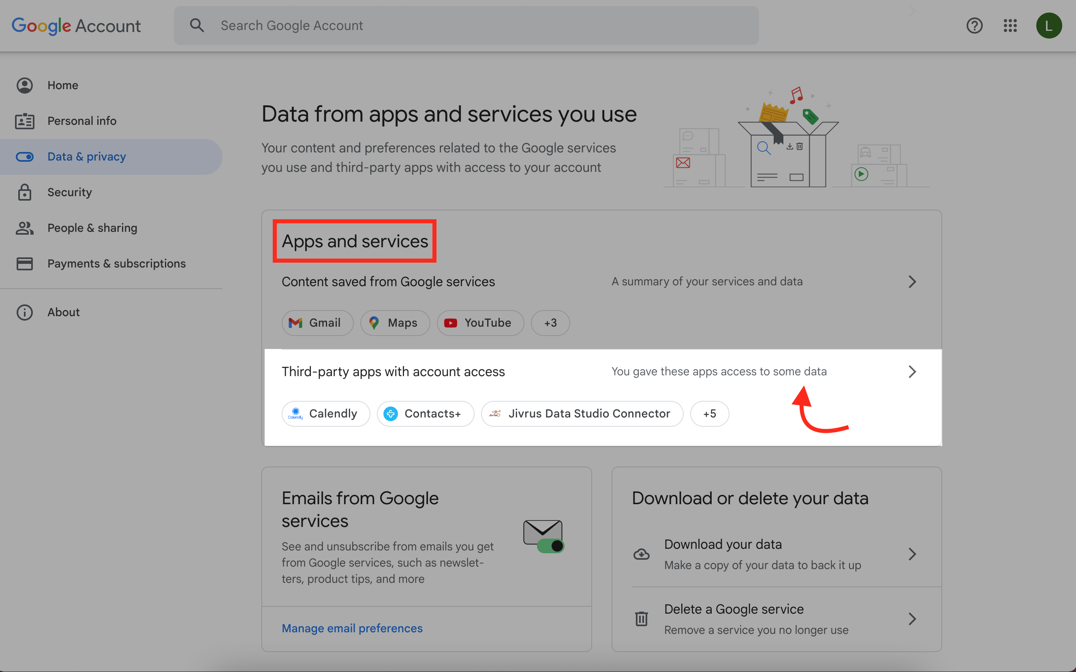Expand chevron in Download your data row

coord(912,554)
